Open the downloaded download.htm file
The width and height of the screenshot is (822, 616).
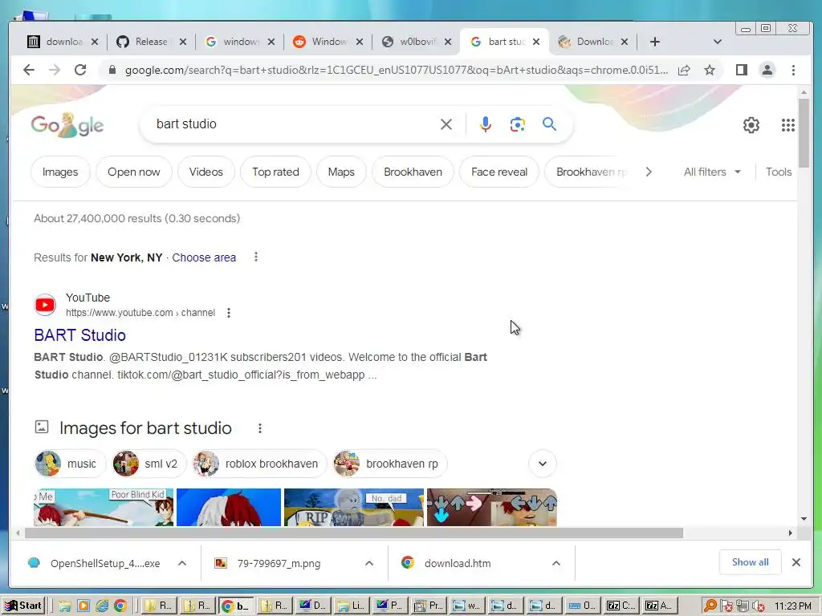pos(458,563)
